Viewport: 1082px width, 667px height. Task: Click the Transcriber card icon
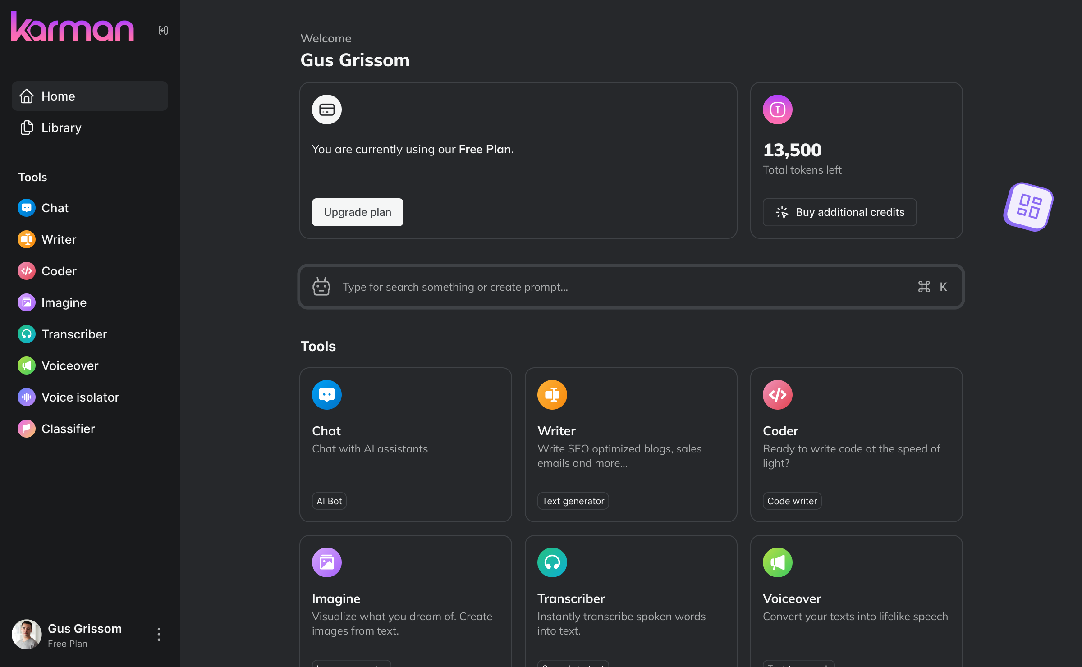pos(552,562)
